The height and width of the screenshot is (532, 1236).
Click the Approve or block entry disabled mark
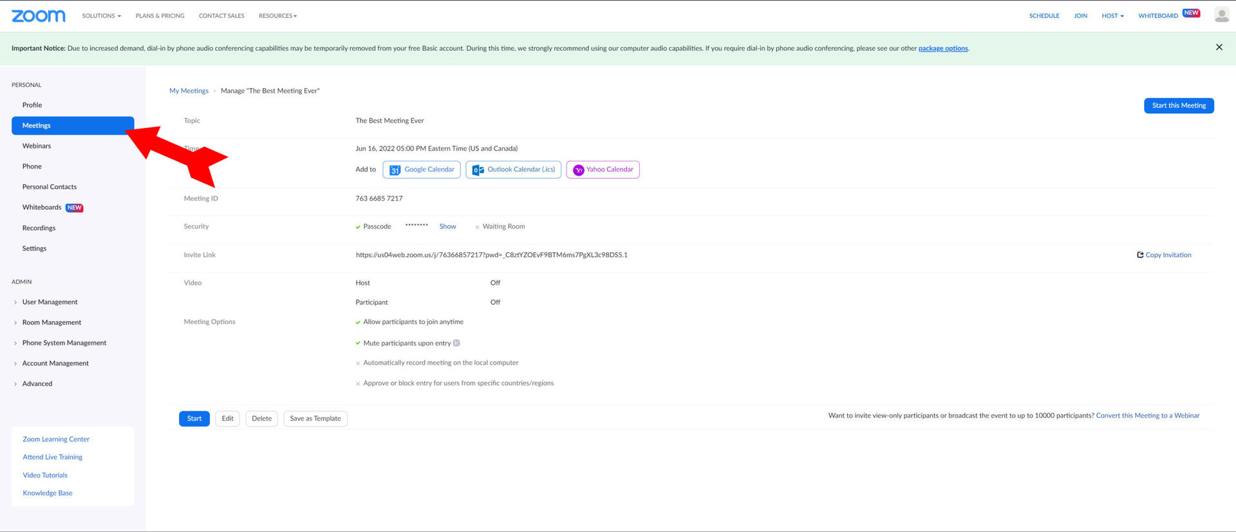coord(358,384)
